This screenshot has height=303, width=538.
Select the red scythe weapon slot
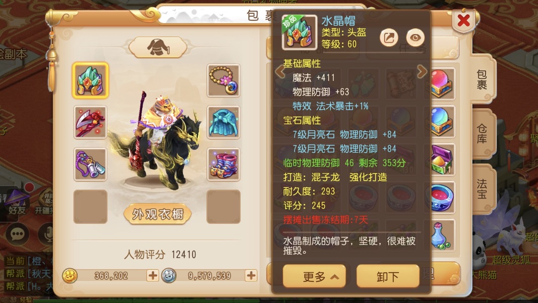[x=90, y=122]
